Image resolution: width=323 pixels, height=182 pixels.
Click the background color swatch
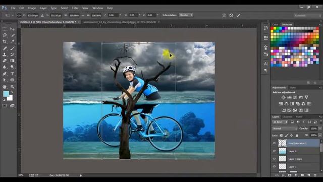pos(10,98)
